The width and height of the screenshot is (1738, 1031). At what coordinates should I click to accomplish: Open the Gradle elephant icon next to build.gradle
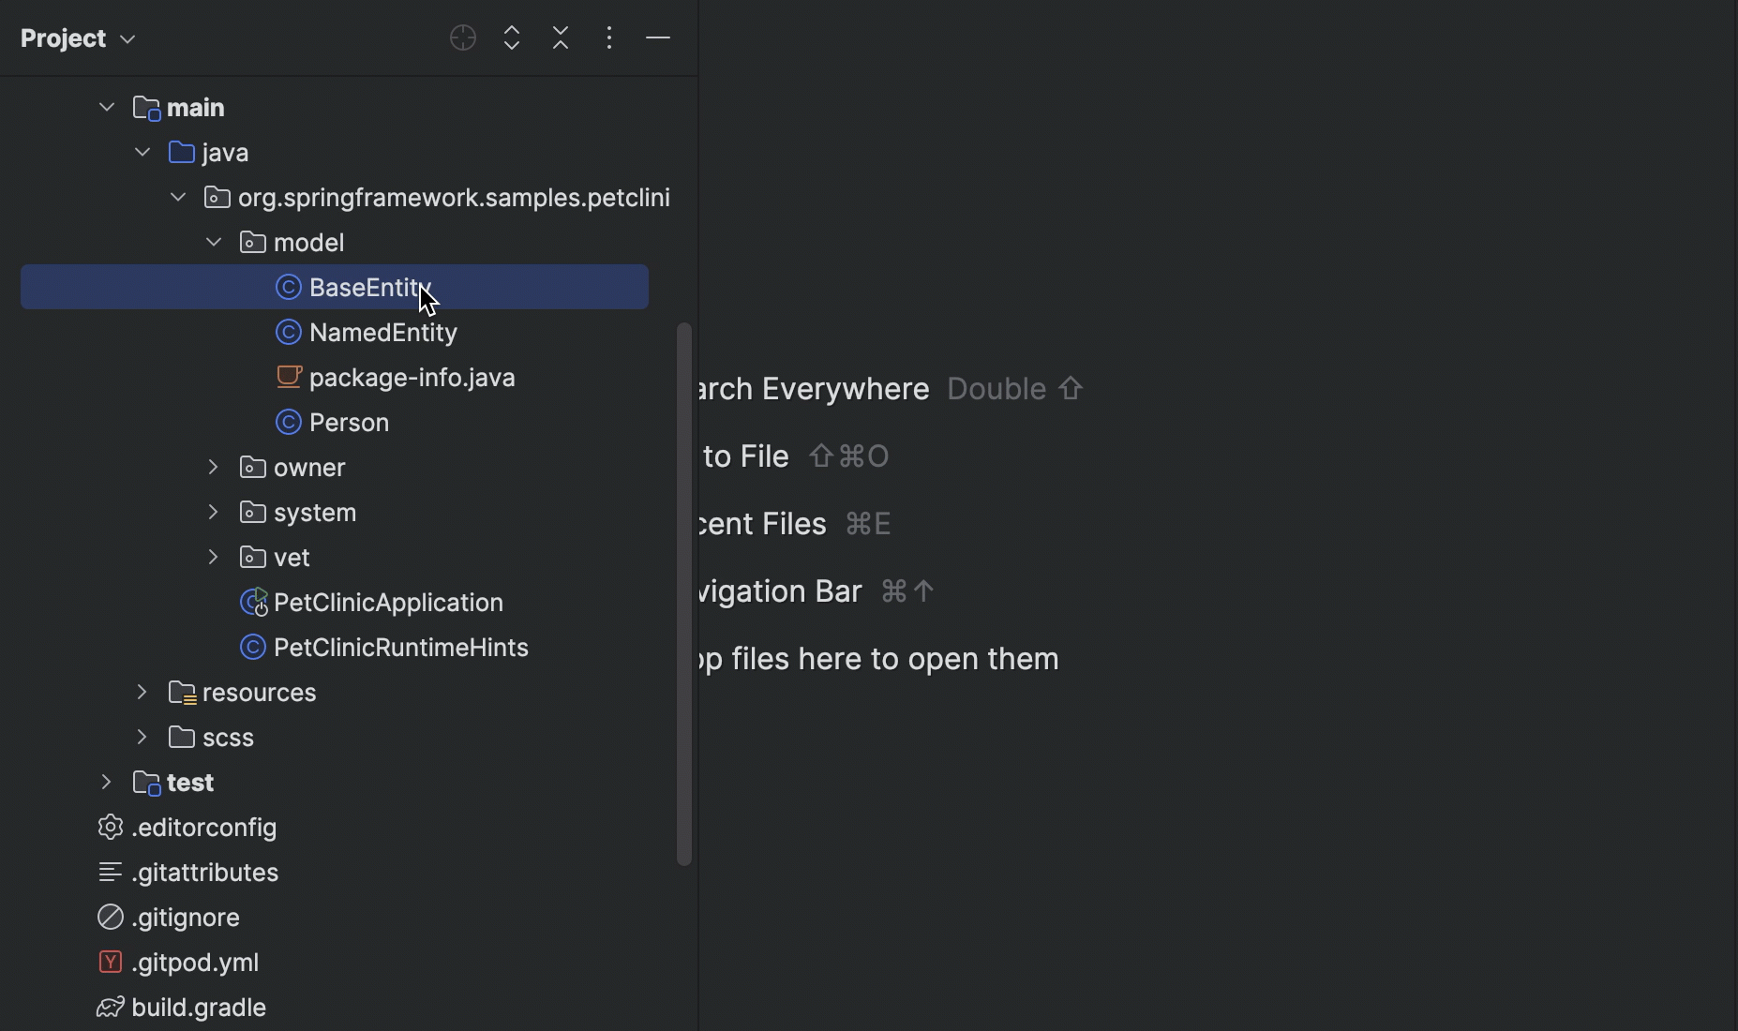(109, 1008)
